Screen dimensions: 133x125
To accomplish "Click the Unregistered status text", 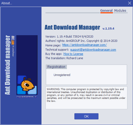I will click(x=62, y=75).
